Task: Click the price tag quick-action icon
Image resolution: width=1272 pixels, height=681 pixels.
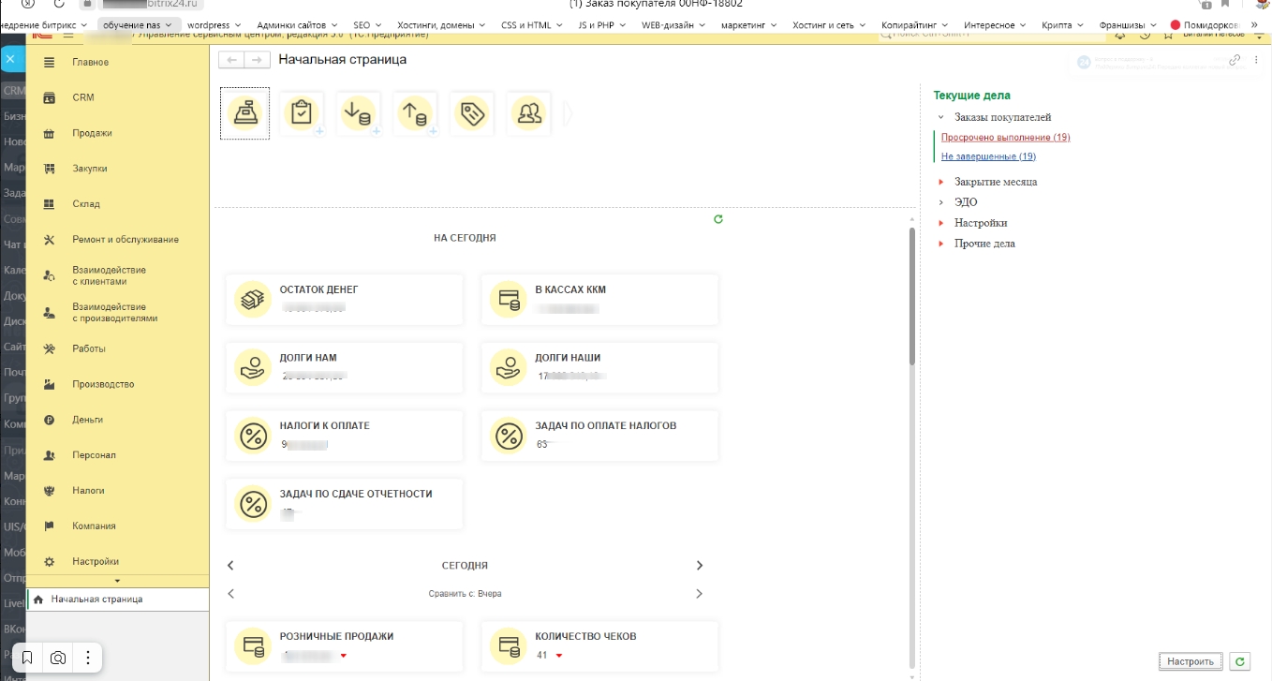Action: tap(472, 113)
